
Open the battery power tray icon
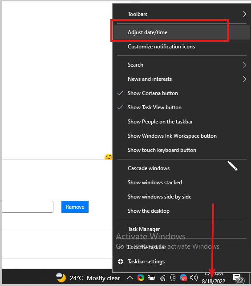(151, 278)
